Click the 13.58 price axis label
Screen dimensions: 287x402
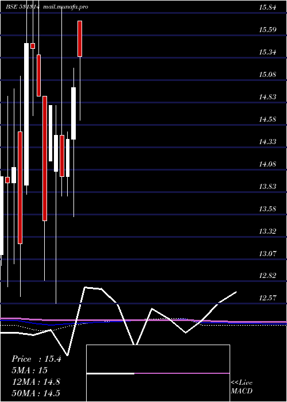267,208
